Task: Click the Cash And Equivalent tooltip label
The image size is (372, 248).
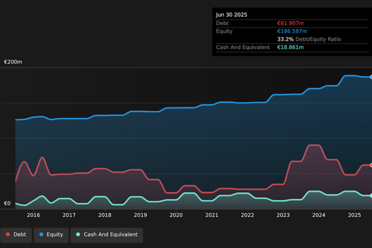Action: [x=242, y=47]
